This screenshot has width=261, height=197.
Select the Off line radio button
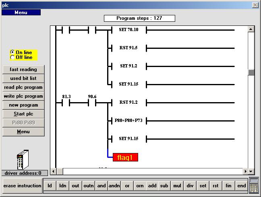(x=12, y=57)
